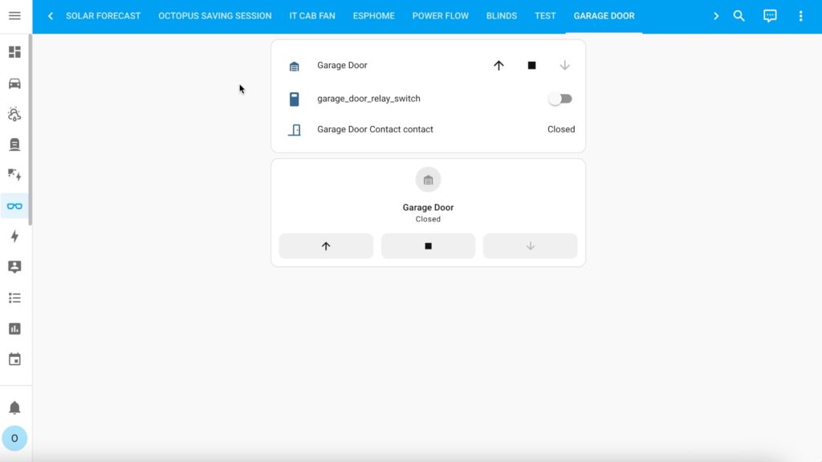
Task: Go to the ESPHome tab
Action: pyautogui.click(x=374, y=16)
